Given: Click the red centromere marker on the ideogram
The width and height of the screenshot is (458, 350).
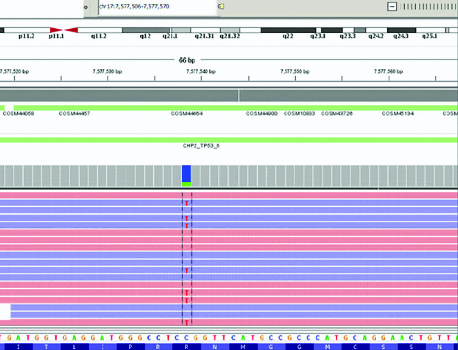Looking at the screenshot, I should (63, 30).
